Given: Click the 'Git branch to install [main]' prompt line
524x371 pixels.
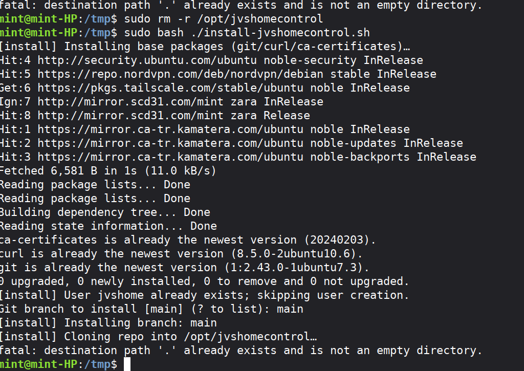Looking at the screenshot, I should pyautogui.click(x=151, y=309).
